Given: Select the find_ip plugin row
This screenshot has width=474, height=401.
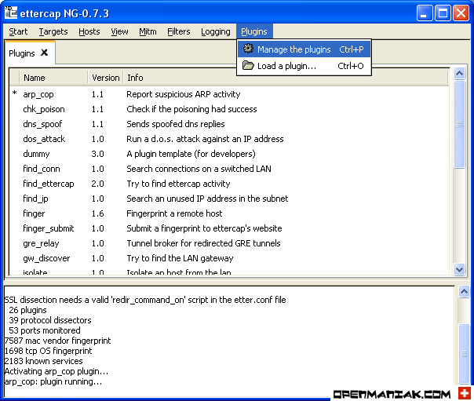Looking at the screenshot, I should (229, 199).
